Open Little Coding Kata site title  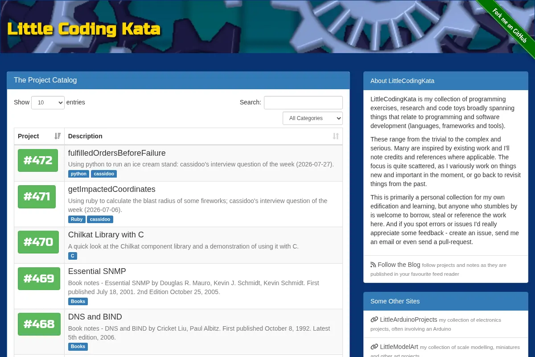tap(84, 29)
